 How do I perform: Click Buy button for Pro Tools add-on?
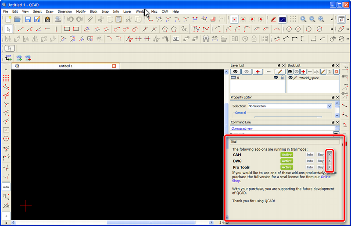point(321,167)
